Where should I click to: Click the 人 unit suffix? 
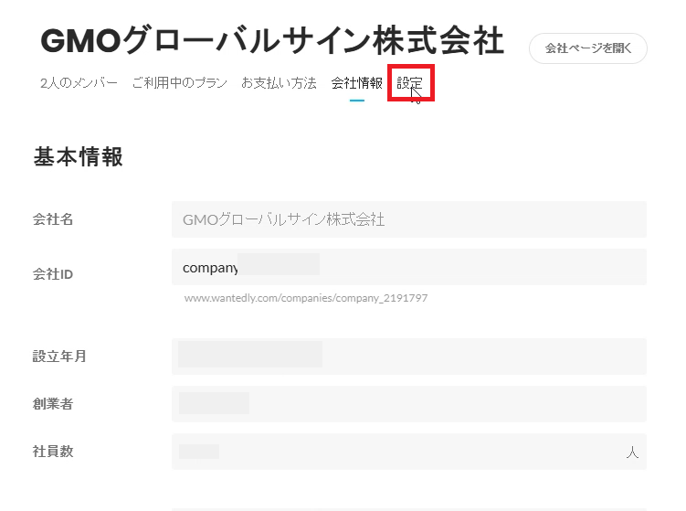point(632,452)
